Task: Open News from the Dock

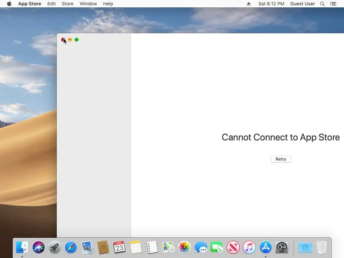Action: pyautogui.click(x=233, y=247)
